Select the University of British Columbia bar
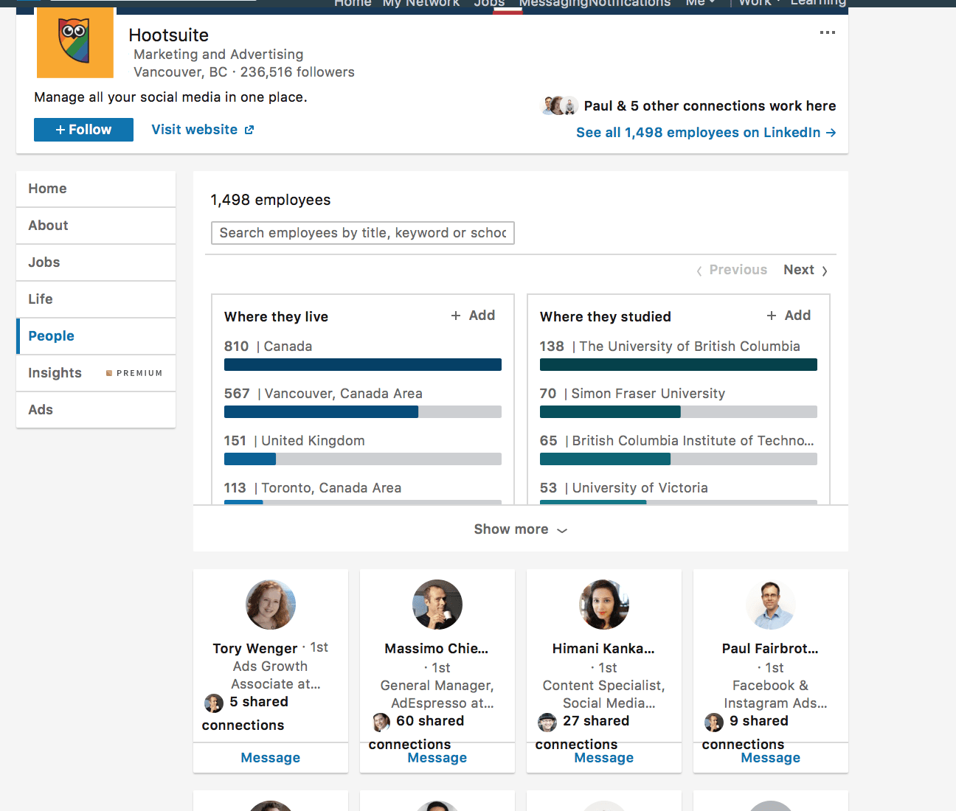This screenshot has height=811, width=956. click(679, 365)
